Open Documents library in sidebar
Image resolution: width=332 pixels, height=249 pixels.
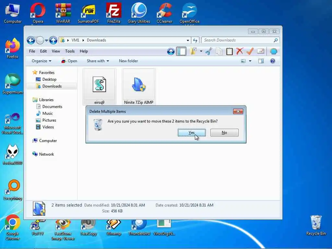[x=52, y=106]
